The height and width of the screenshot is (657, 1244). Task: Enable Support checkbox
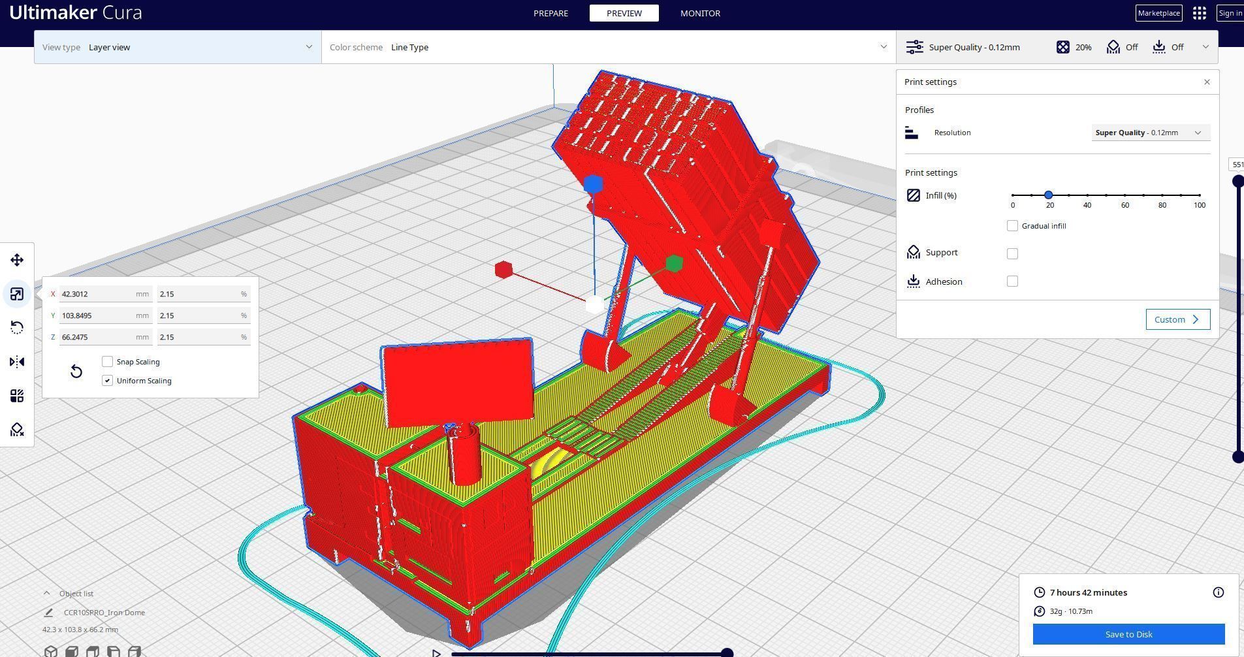(1012, 253)
